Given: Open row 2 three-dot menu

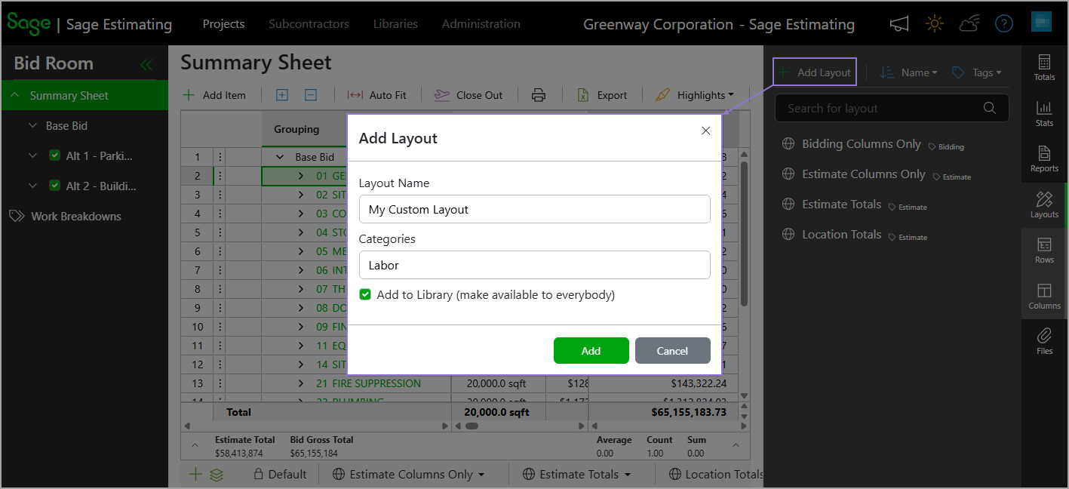Looking at the screenshot, I should (x=220, y=176).
